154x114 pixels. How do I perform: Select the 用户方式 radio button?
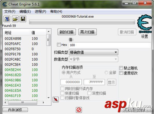[64, 72]
